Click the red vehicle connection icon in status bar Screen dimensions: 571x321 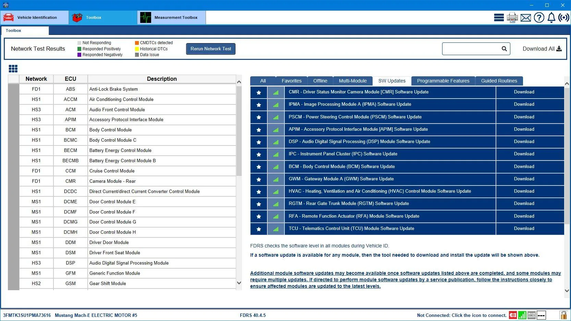[513, 315]
